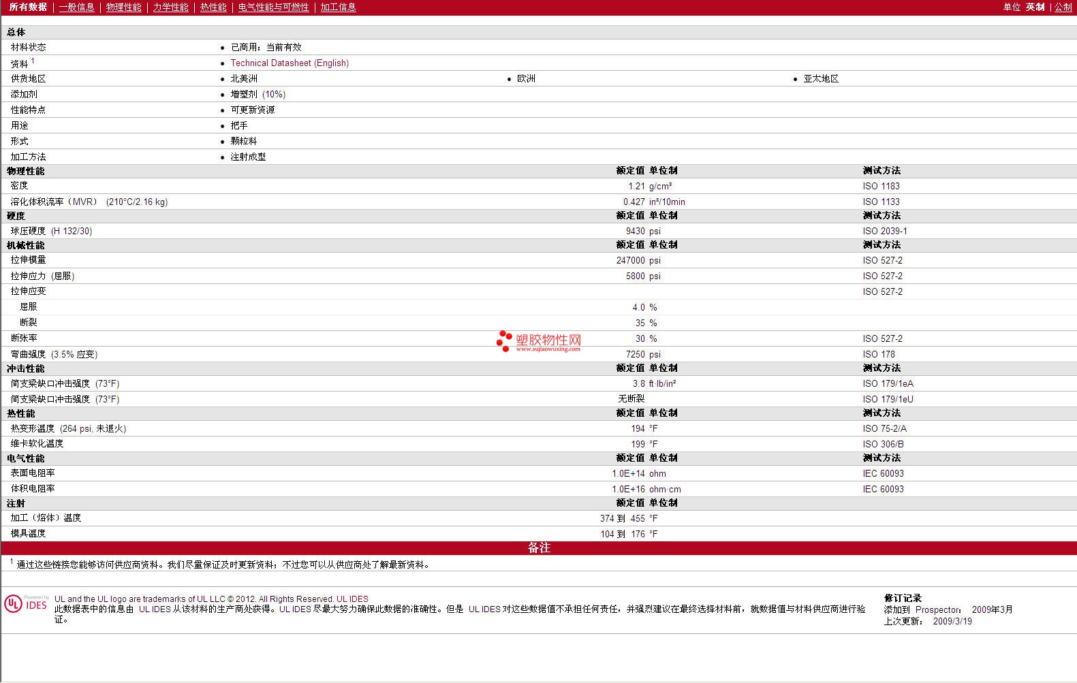The height and width of the screenshot is (683, 1077).
Task: Click the 断张率 row label
Action: tap(24, 338)
